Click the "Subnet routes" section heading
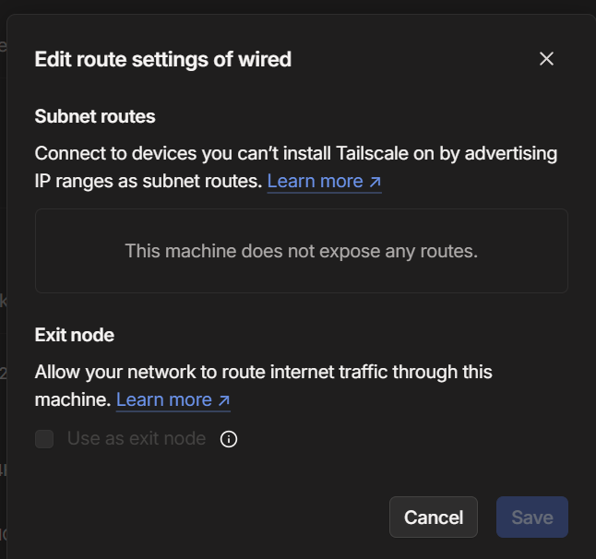596x559 pixels. tap(95, 116)
